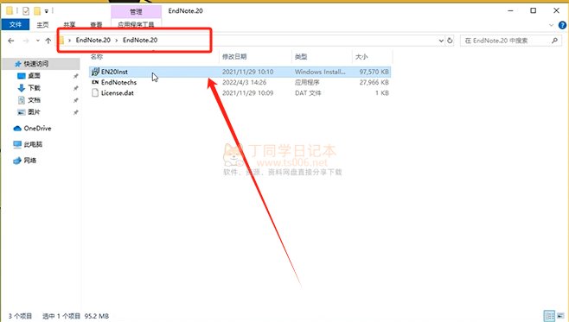
Task: Open OneDrive in the navigation pane
Action: click(x=37, y=129)
